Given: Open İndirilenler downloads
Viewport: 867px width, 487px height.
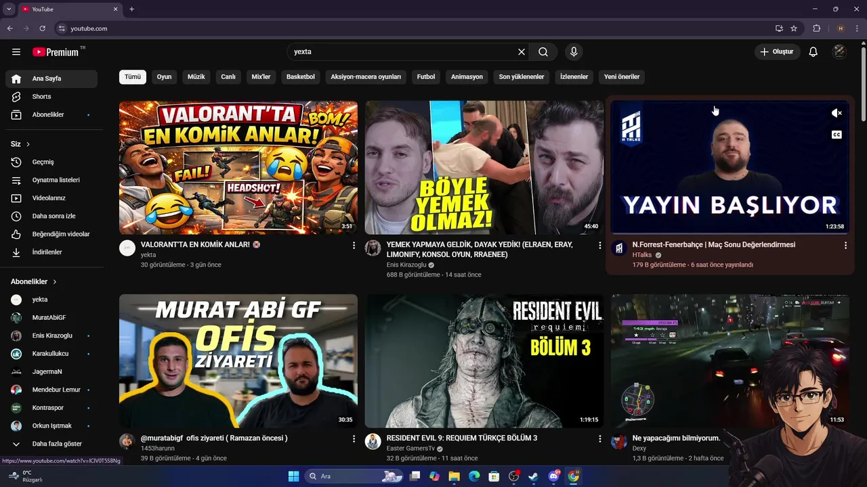Looking at the screenshot, I should click(x=51, y=252).
